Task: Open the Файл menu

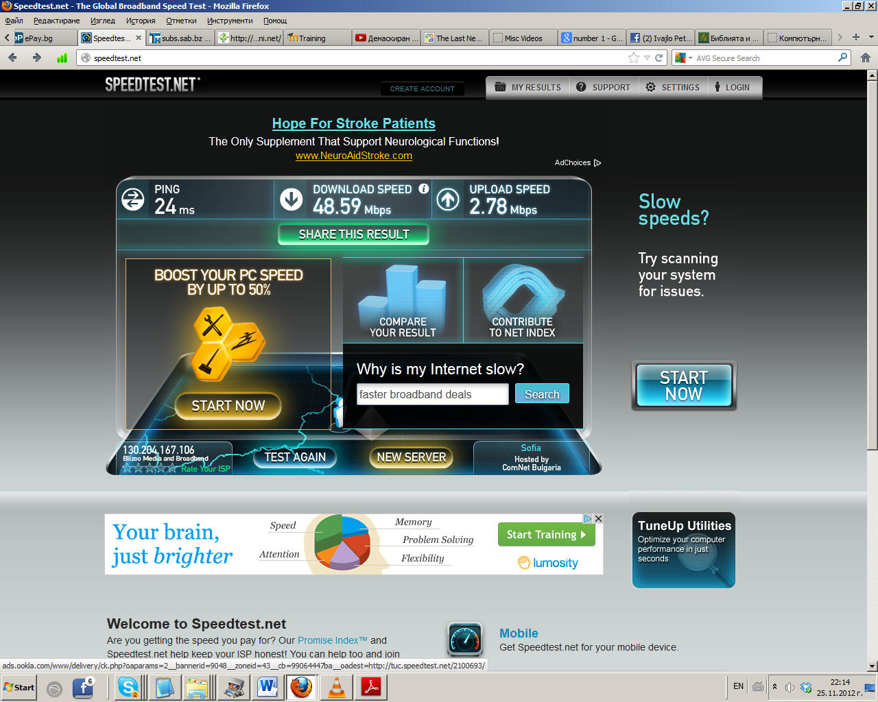Action: click(14, 21)
